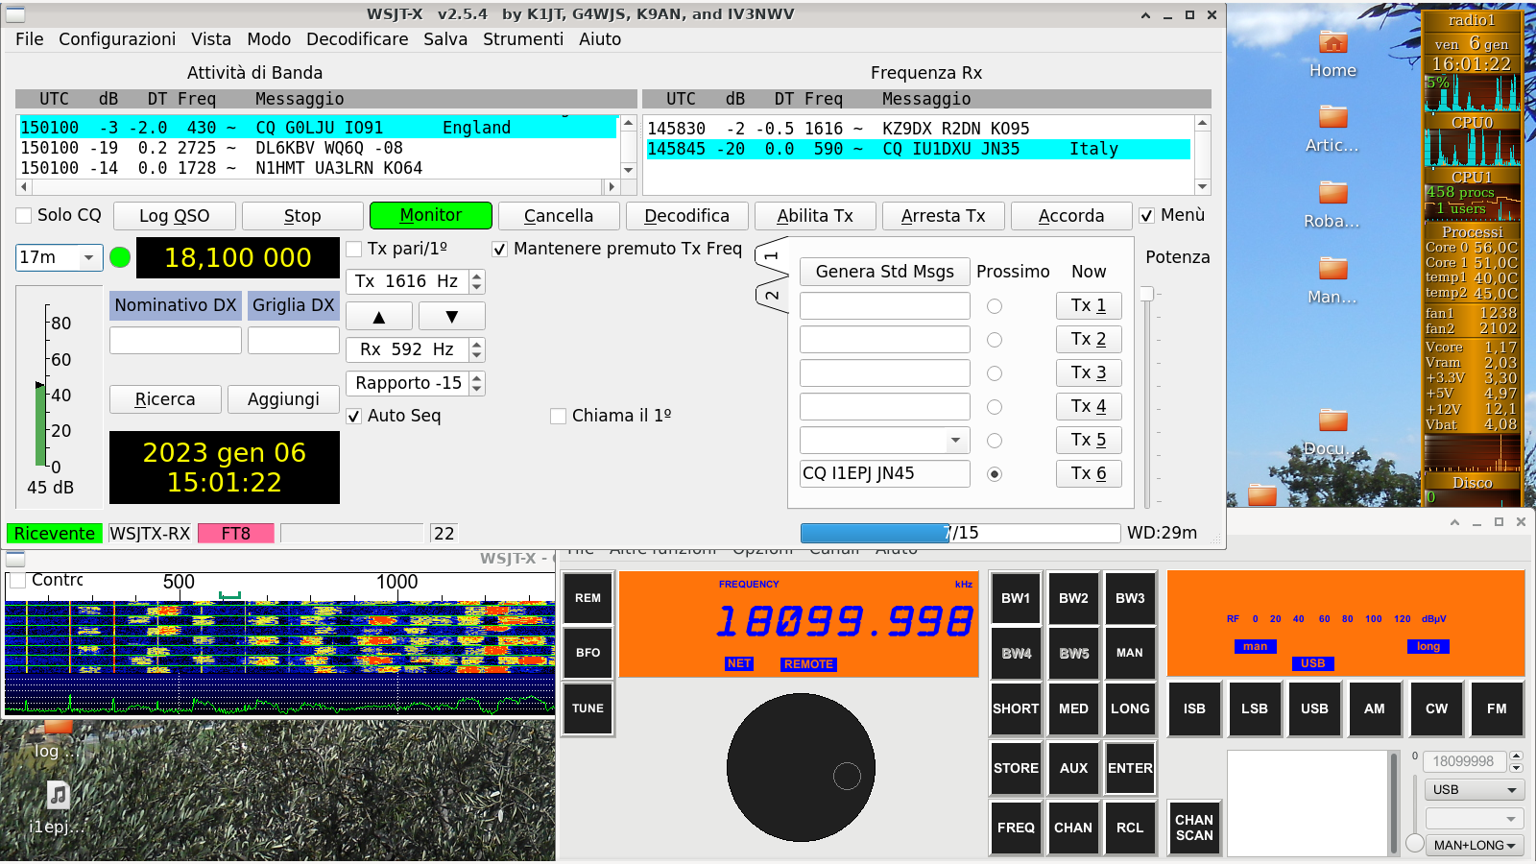This screenshot has width=1536, height=864.
Task: Click the Nominativo DX input field
Action: pos(176,341)
